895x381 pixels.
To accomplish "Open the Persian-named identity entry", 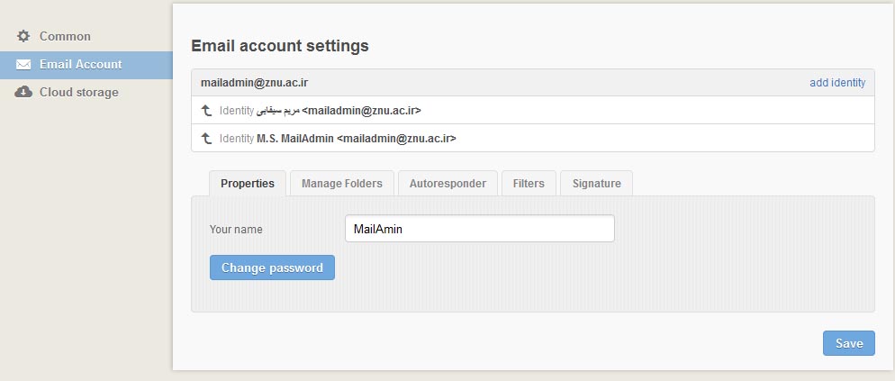I will coord(532,110).
